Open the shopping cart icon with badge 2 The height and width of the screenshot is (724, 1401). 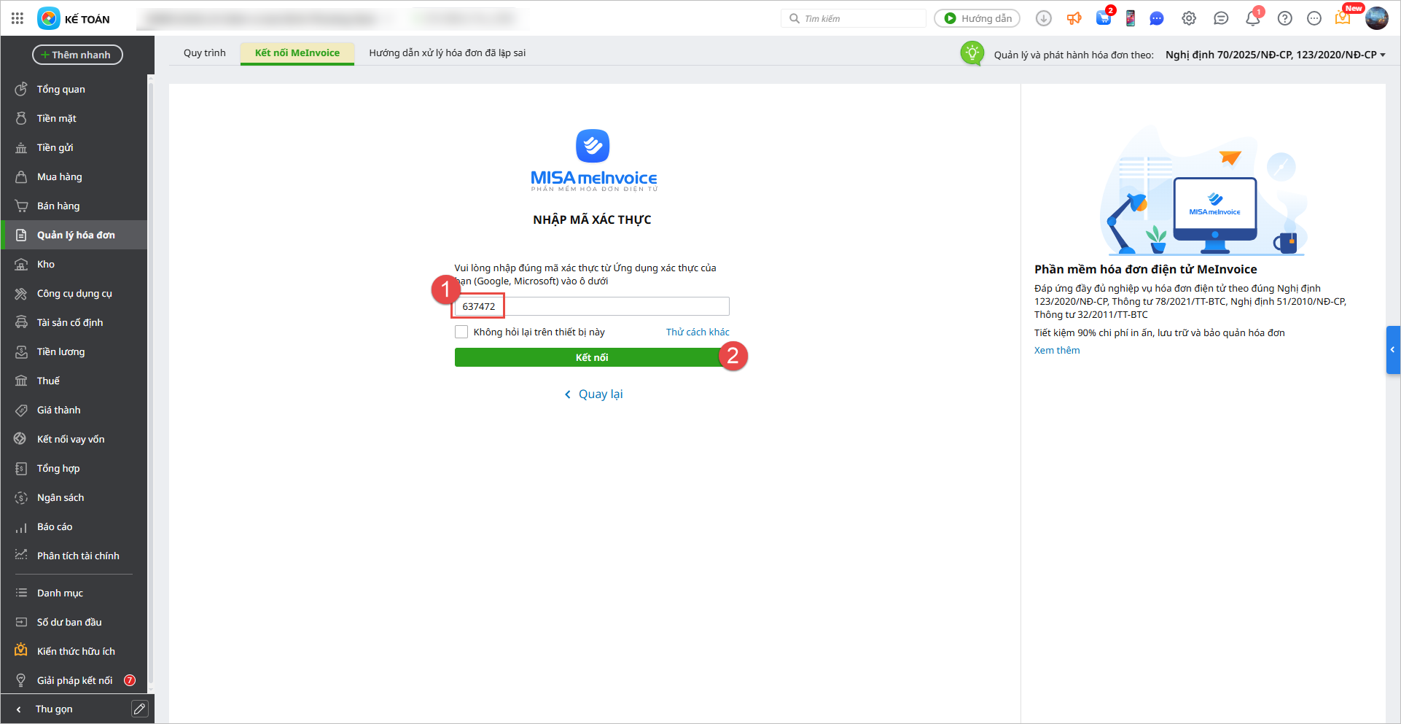[1104, 17]
